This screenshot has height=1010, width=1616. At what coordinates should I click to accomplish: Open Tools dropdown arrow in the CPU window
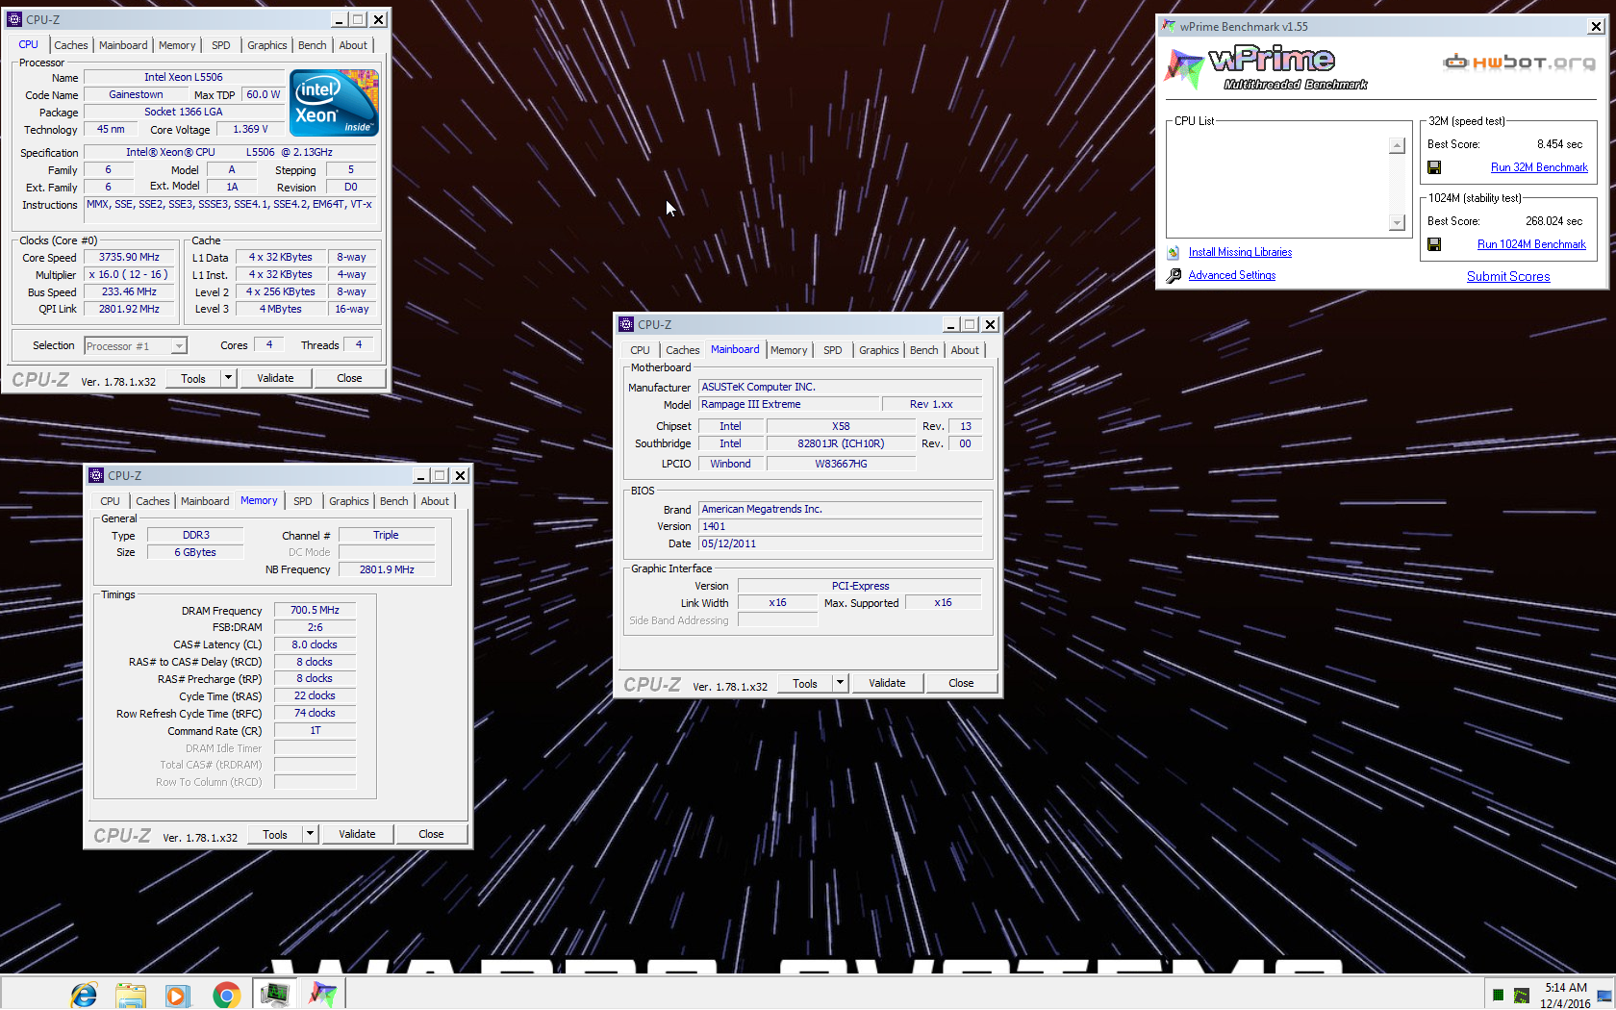228,378
